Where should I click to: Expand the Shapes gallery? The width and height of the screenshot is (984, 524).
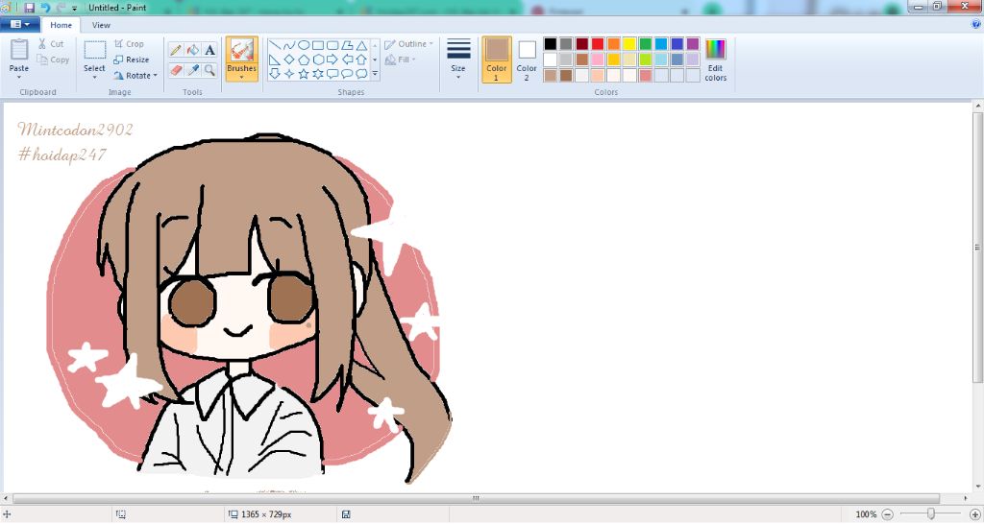point(375,74)
